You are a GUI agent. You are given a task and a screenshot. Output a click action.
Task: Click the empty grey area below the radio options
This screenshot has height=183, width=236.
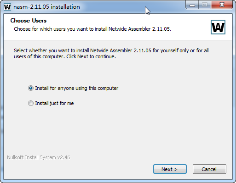pyautogui.click(x=118, y=130)
